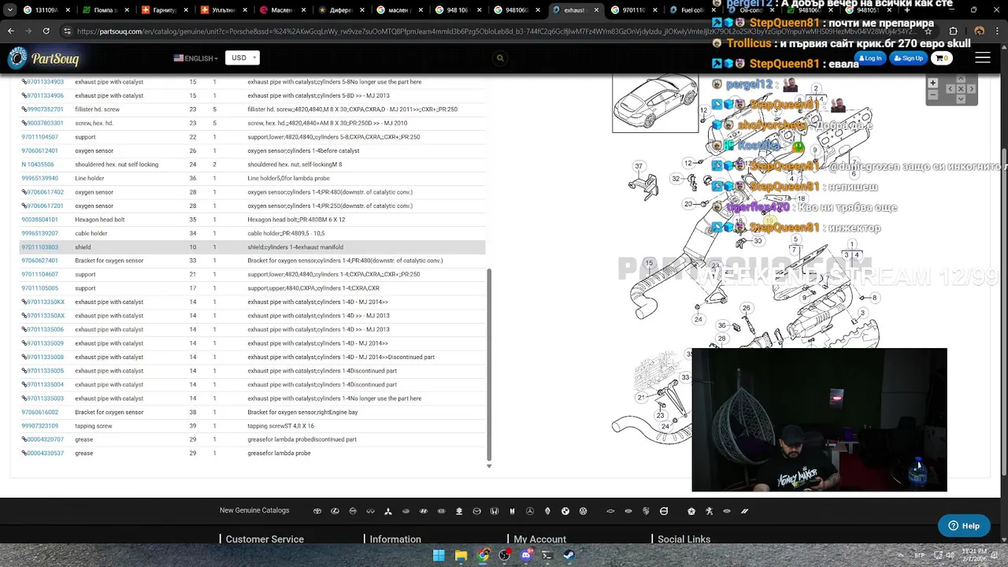The width and height of the screenshot is (1008, 567).
Task: Click the Volkswagen catalog logo in footer
Action: [x=584, y=511]
